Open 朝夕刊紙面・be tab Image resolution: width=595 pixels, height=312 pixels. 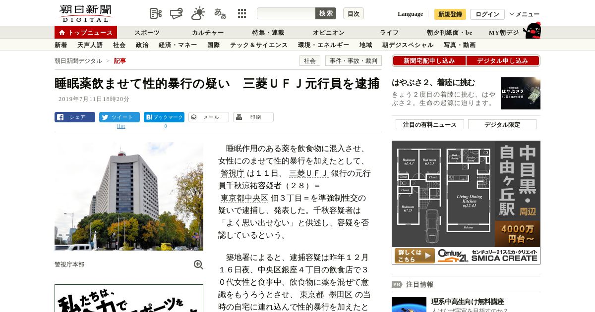tap(450, 33)
